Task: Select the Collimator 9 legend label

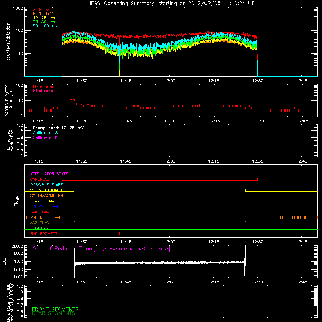Action: click(45, 138)
